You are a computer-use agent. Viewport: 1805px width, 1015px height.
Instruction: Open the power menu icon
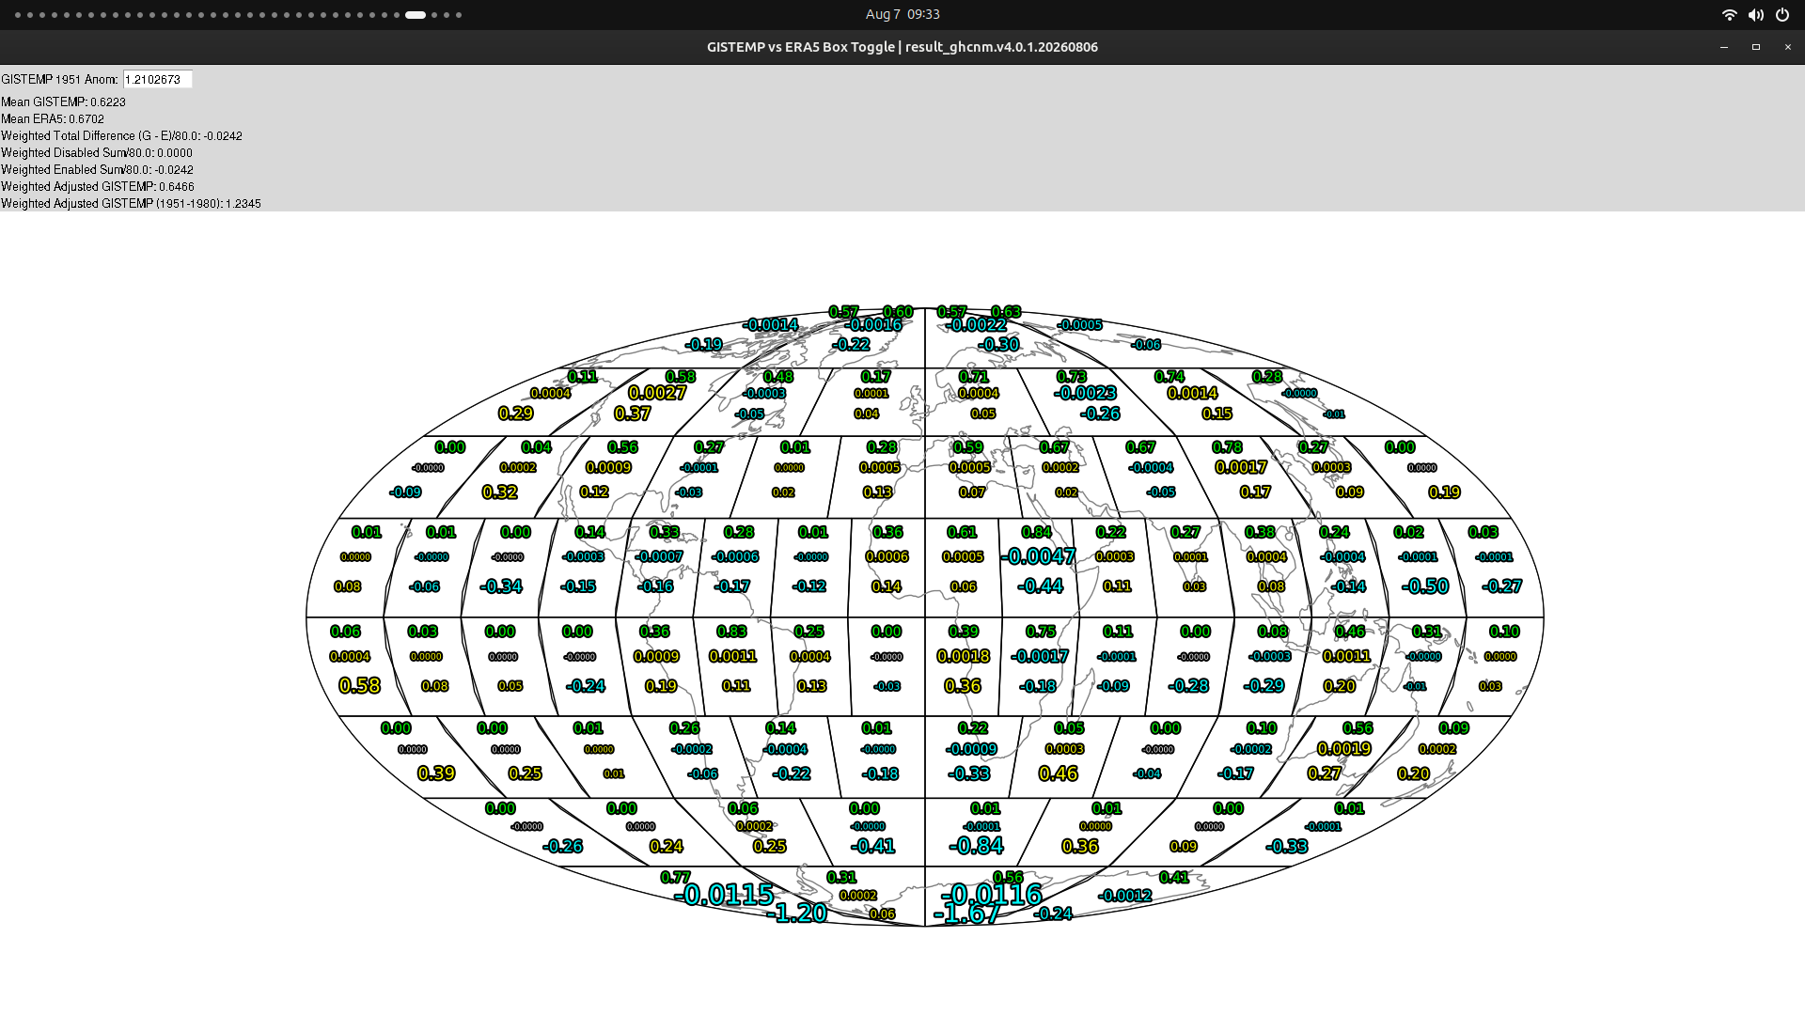[x=1781, y=14]
